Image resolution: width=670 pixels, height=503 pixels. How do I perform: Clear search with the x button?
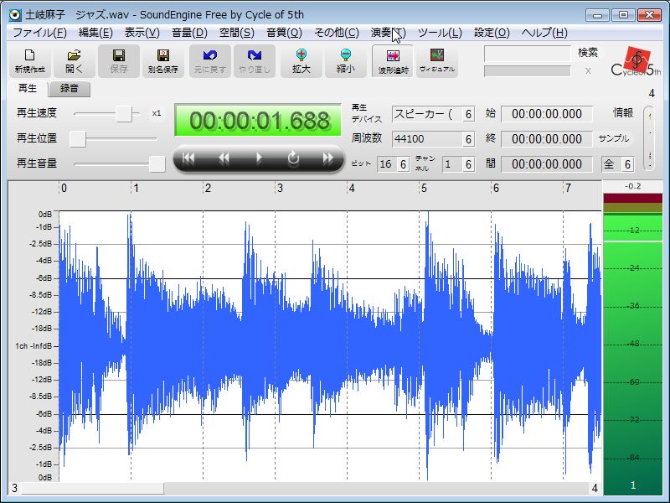pyautogui.click(x=588, y=71)
